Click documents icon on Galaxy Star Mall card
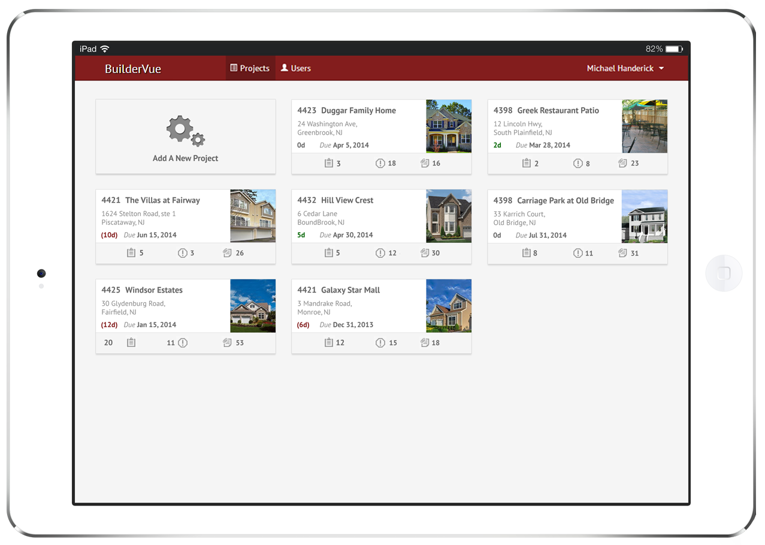The image size is (765, 545). coord(425,342)
